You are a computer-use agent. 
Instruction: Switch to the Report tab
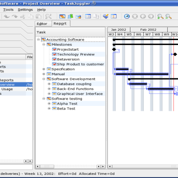(61, 24)
